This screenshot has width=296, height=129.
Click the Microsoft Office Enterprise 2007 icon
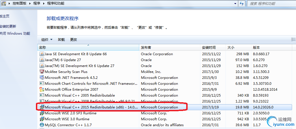click(x=42, y=90)
